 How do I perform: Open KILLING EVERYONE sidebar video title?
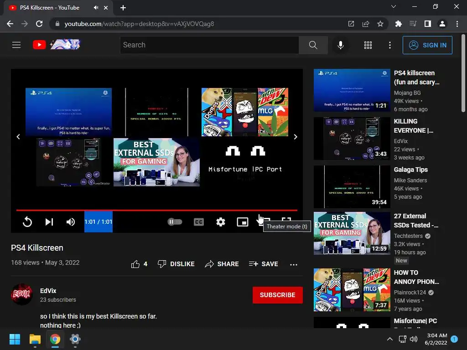pos(413,126)
